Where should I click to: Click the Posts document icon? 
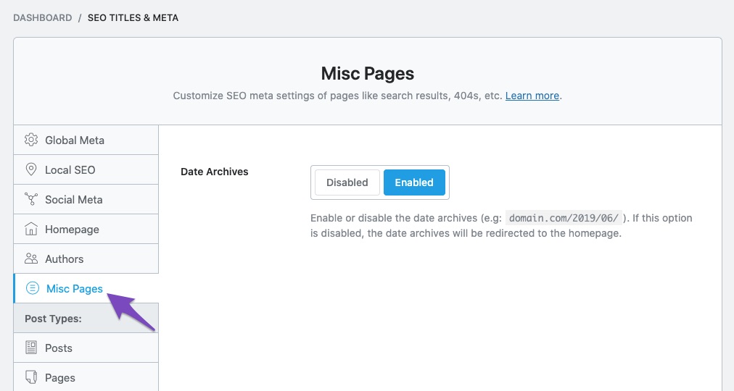click(31, 348)
